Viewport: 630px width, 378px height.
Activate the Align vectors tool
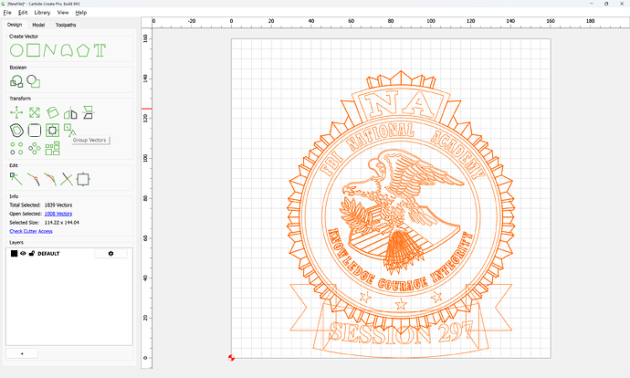[88, 113]
